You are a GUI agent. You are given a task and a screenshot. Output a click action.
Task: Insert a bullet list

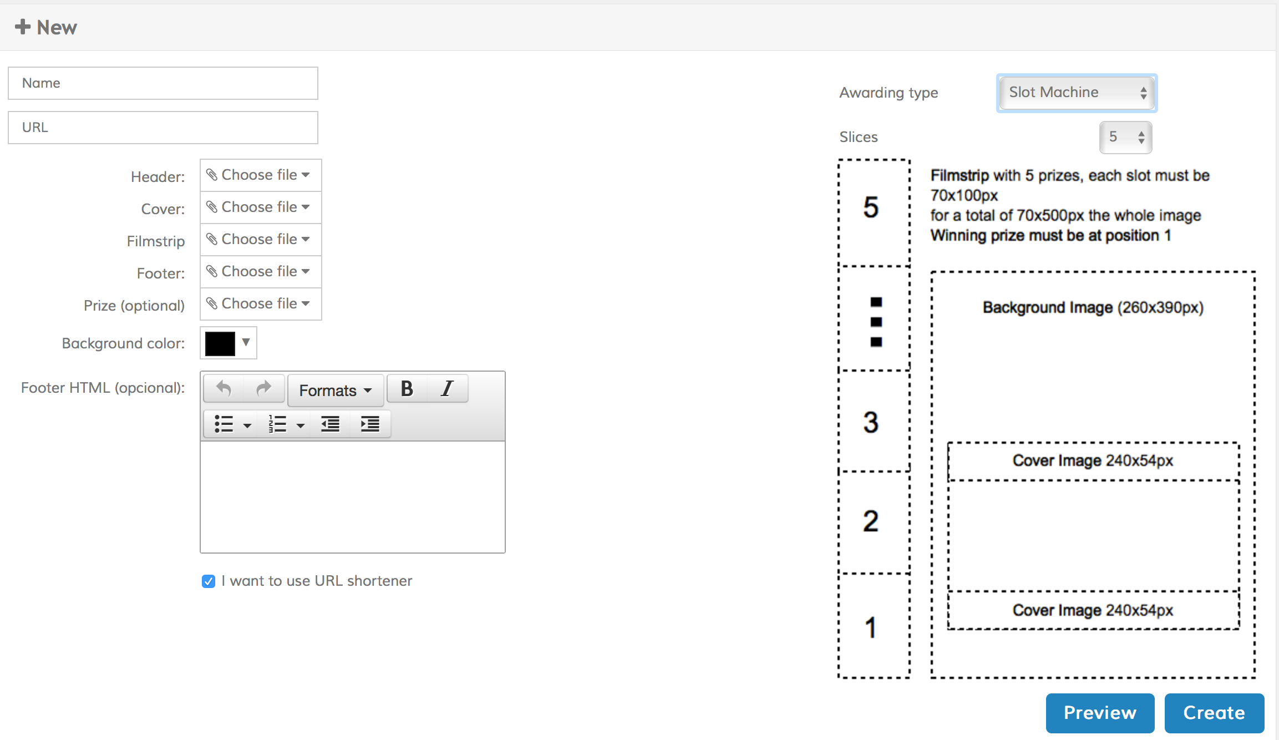click(x=224, y=424)
